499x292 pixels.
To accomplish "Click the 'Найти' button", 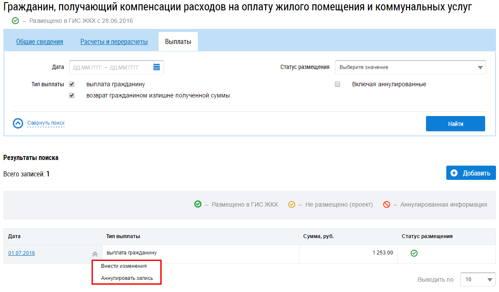I will [455, 124].
